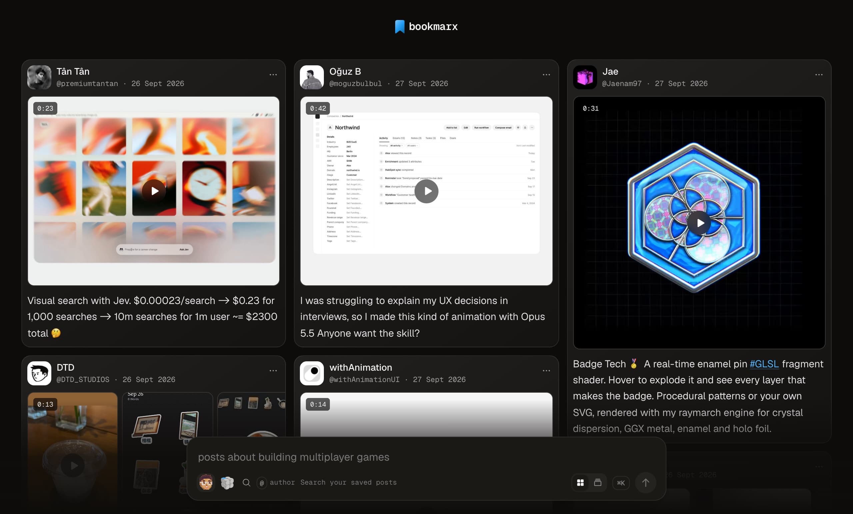Click the 'Badge Tech' post description text
The width and height of the screenshot is (853, 514).
point(698,396)
